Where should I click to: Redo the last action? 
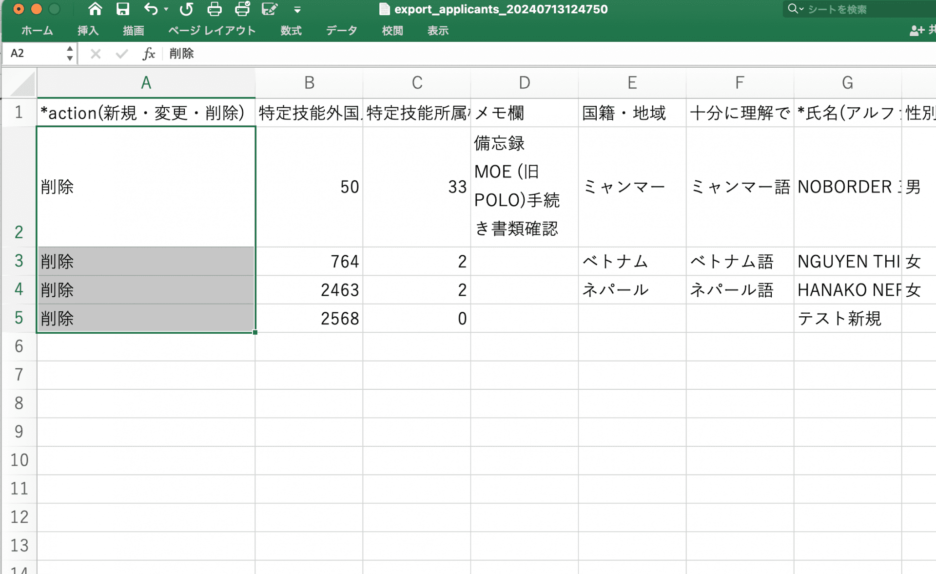(187, 9)
